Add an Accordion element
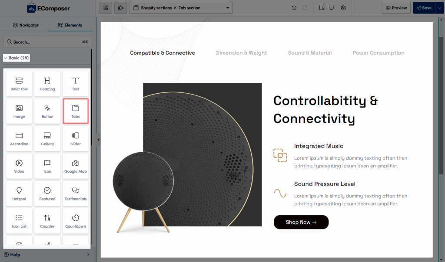 point(19,138)
